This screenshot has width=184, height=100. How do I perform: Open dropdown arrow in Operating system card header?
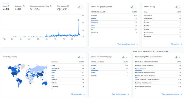click(135, 7)
